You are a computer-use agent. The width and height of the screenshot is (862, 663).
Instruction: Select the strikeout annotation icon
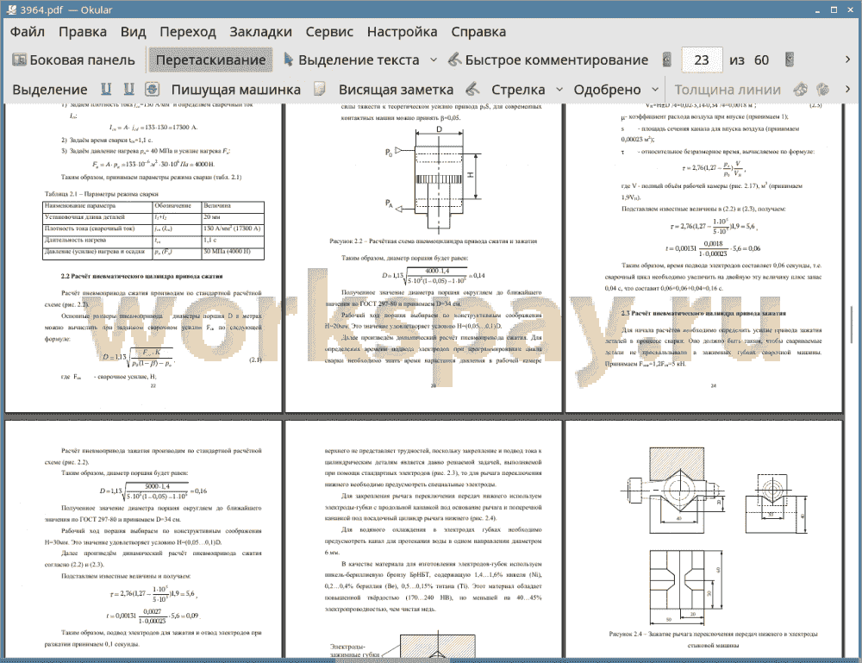pyautogui.click(x=153, y=89)
